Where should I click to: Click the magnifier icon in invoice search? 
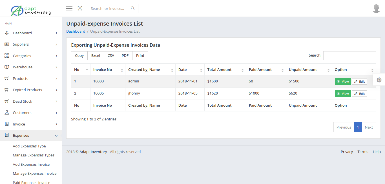(x=133, y=8)
